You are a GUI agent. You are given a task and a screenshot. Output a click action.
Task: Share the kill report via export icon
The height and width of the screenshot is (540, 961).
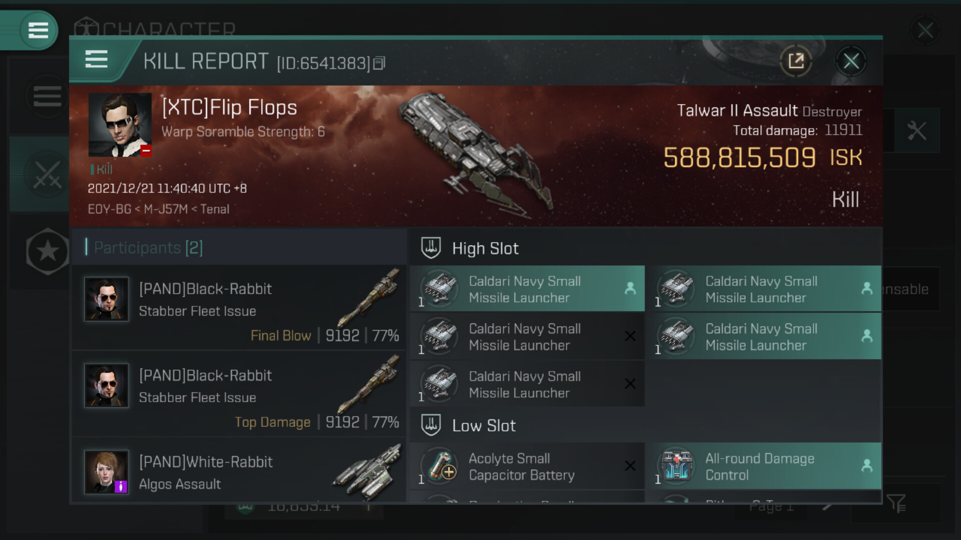[796, 61]
